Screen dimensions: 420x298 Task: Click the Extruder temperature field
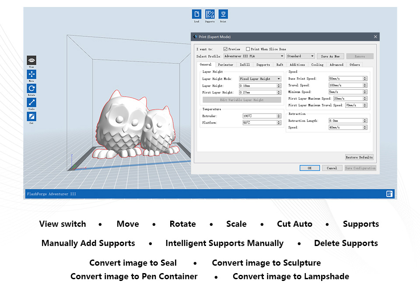[x=259, y=116]
